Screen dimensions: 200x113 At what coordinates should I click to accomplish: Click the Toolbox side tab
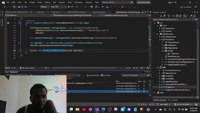(x=2, y=13)
